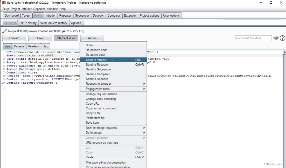This screenshot has width=286, height=168.
Task: Toggle URL-encode as you type
Action: click(113, 143)
